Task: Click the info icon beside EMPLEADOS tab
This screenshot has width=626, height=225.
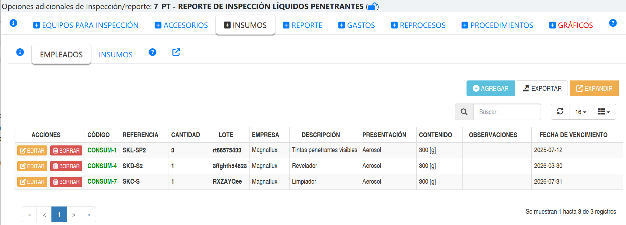Action: pos(20,52)
